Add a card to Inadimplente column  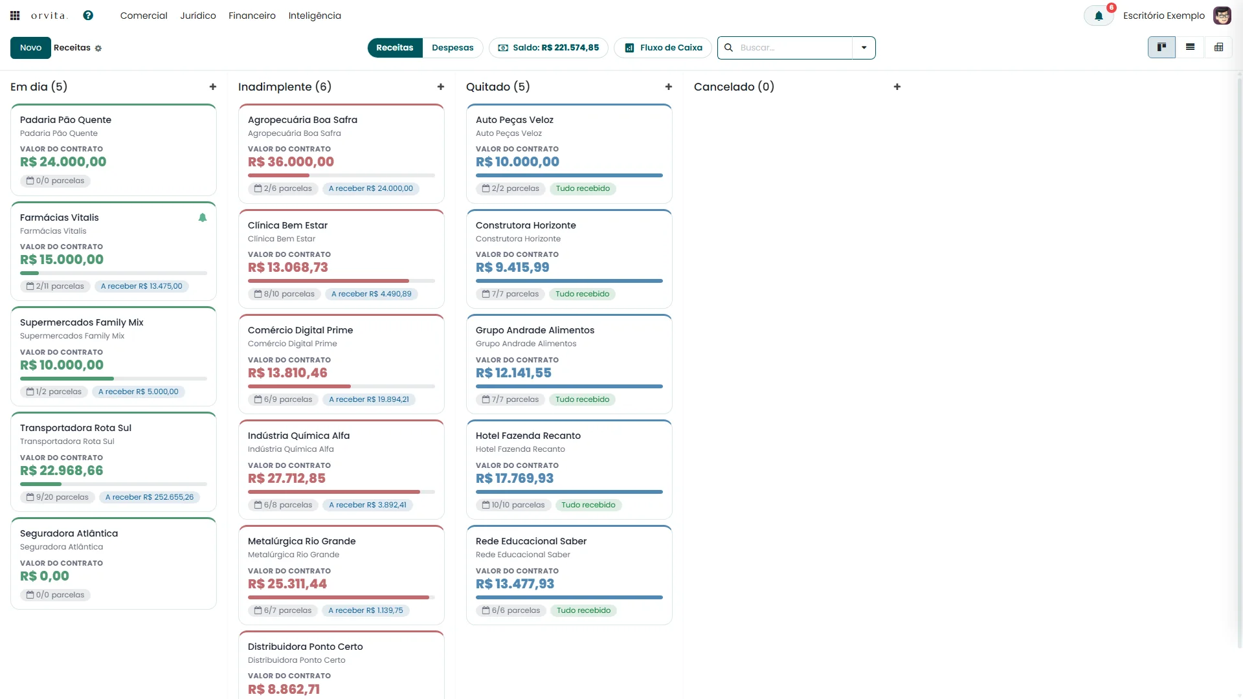441,87
